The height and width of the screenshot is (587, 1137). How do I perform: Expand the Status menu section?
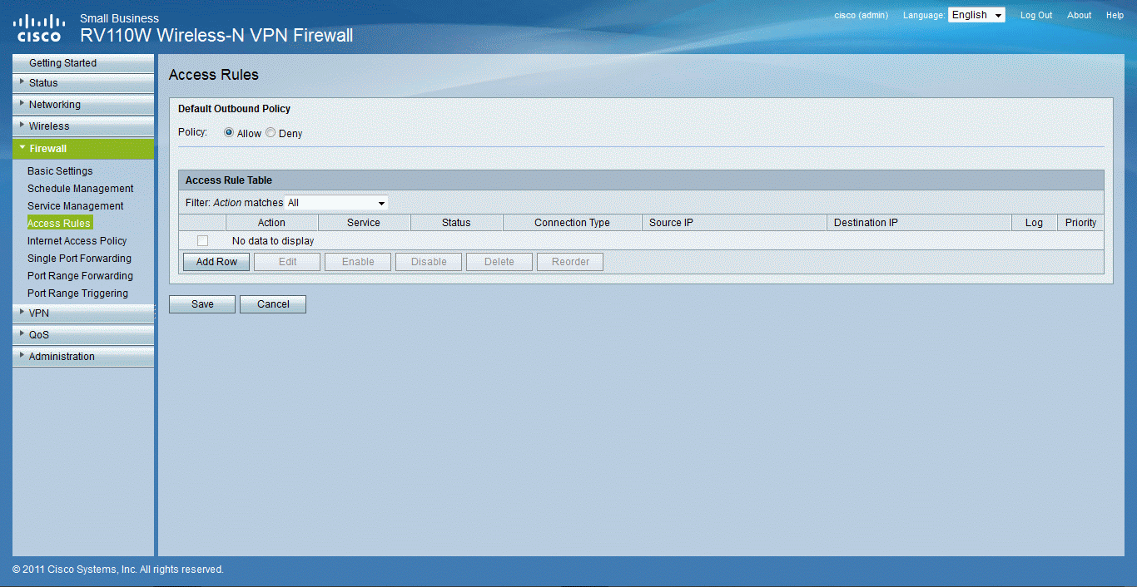tap(83, 83)
